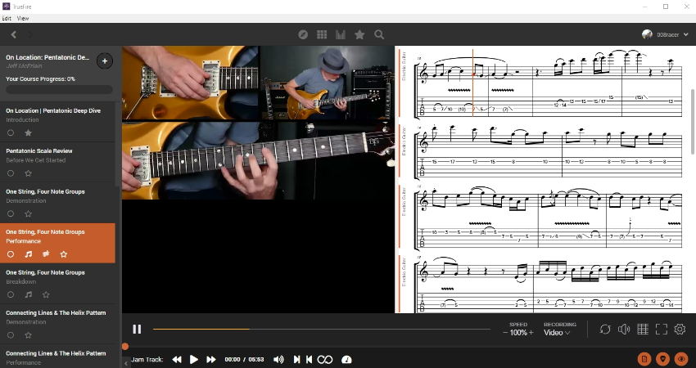Open jam track tempo metronome icon
The height and width of the screenshot is (368, 696).
[346, 360]
